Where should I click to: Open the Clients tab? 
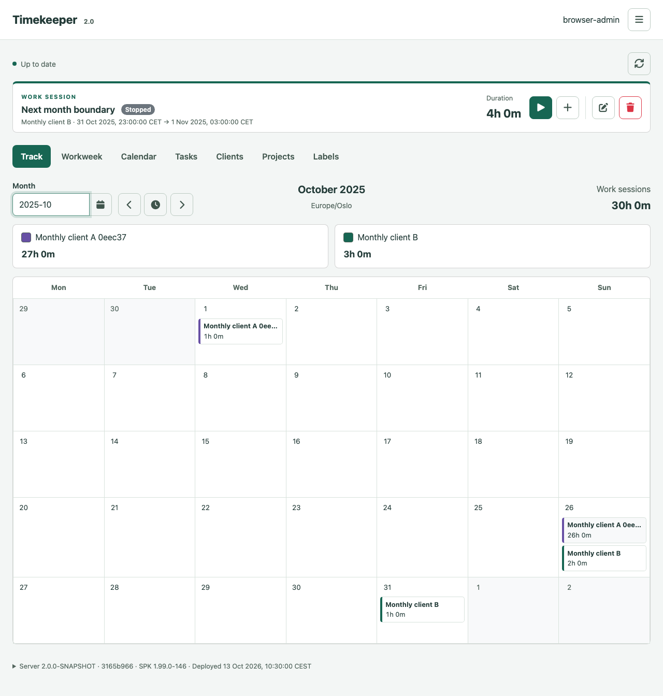229,156
